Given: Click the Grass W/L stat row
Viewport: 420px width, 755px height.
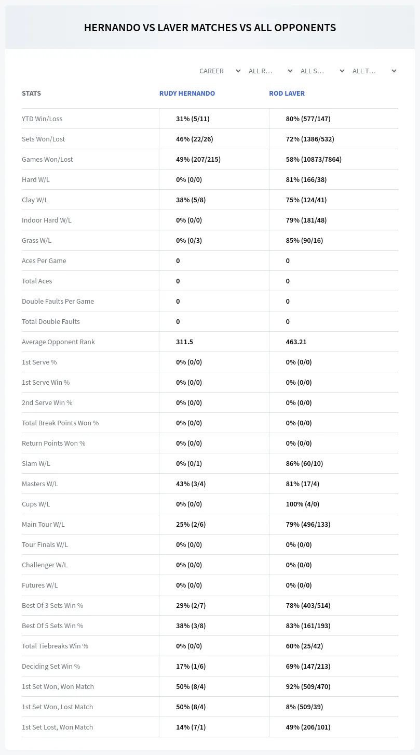Looking at the screenshot, I should (210, 240).
